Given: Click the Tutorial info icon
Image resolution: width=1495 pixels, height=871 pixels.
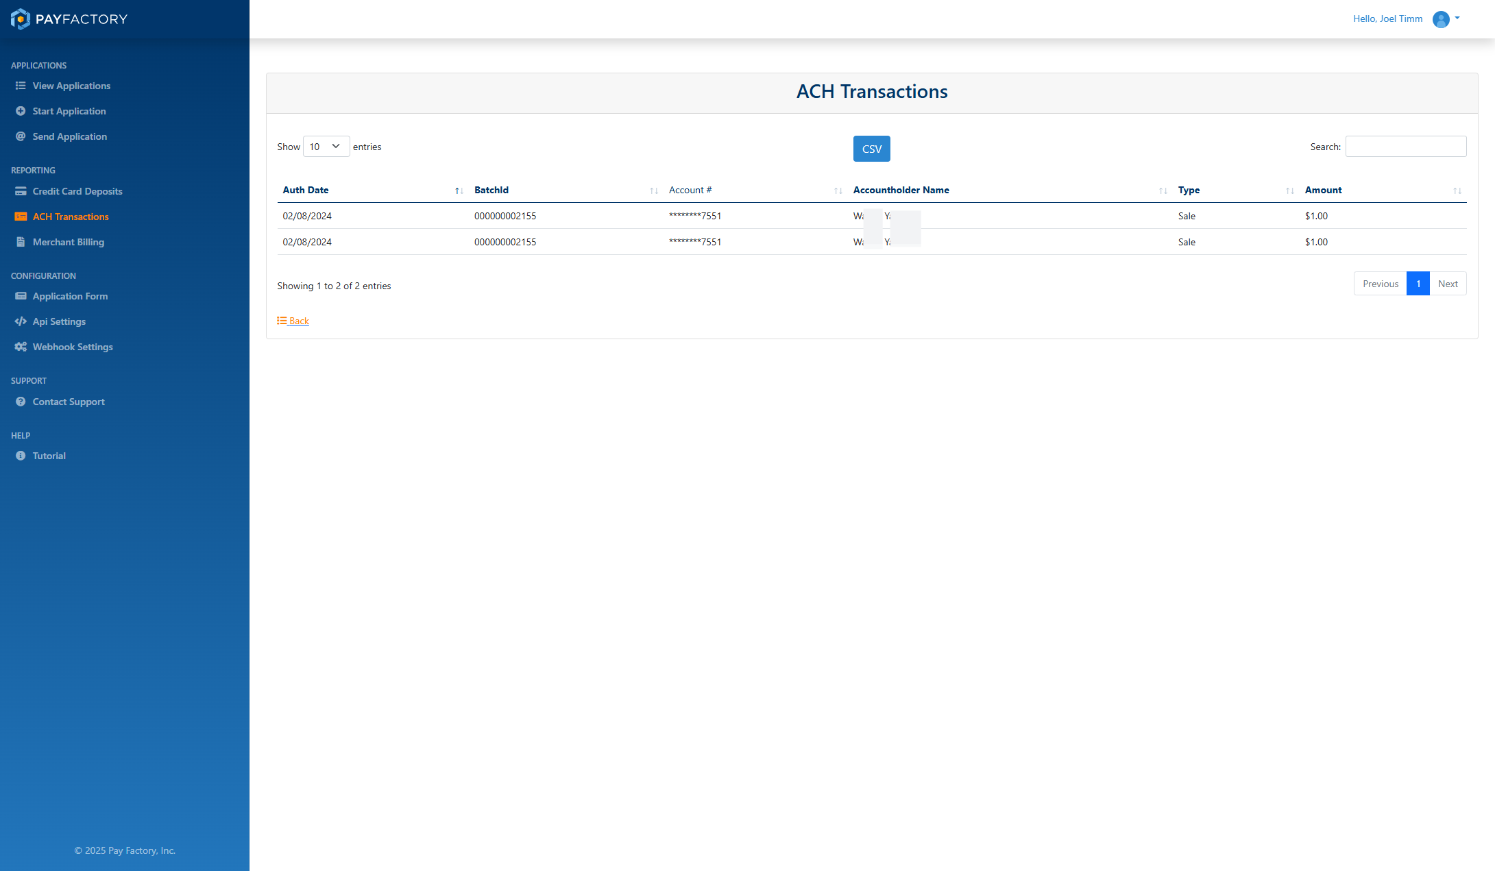Looking at the screenshot, I should (21, 456).
